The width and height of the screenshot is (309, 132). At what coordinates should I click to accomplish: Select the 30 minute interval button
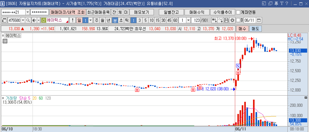(163, 20)
